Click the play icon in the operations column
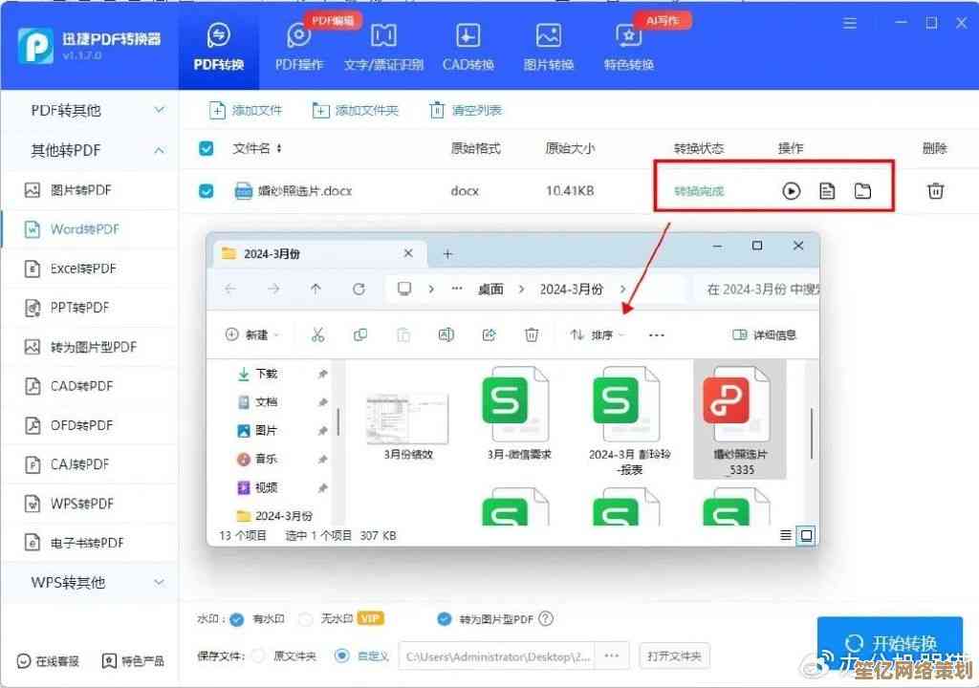Viewport: 979px width, 688px height. tap(791, 191)
